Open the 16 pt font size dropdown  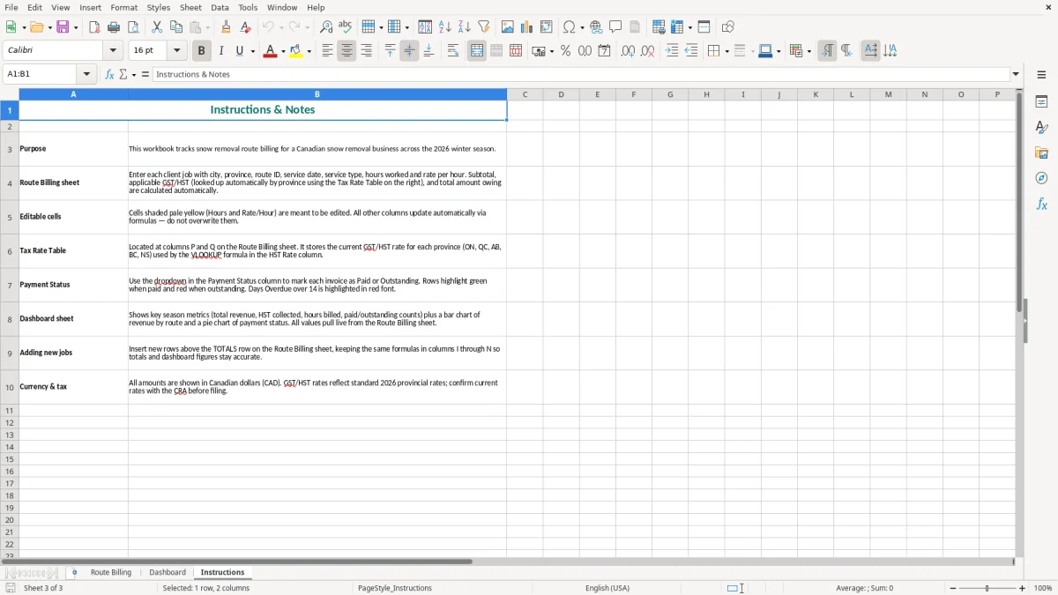click(x=176, y=51)
